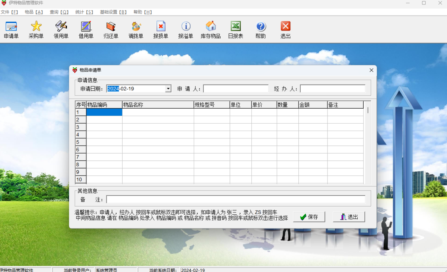This screenshot has width=447, height=272.
Task: Close the 物品申请单 dialog
Action: click(x=371, y=70)
